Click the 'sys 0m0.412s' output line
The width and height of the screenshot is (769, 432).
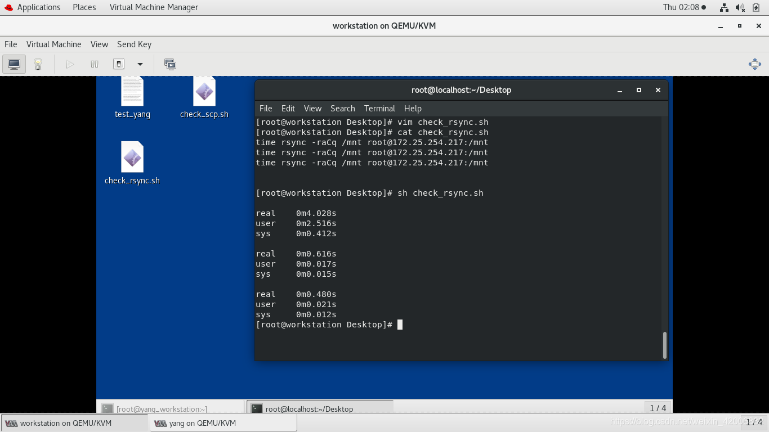296,233
